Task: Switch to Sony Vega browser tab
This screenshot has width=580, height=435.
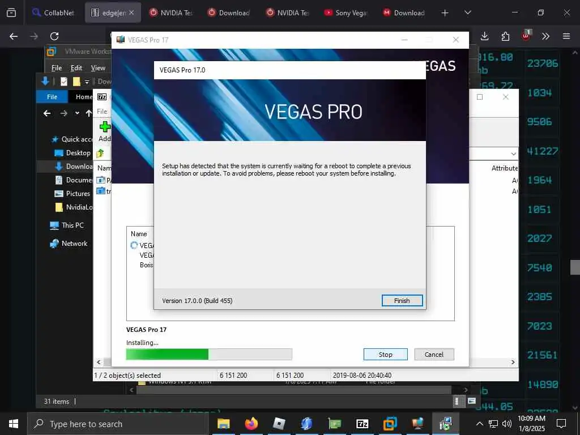Action: (346, 13)
